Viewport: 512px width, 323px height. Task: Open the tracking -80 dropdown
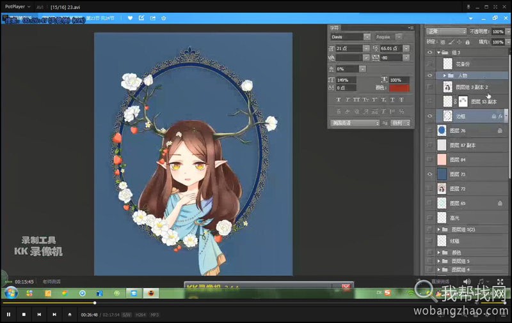[x=406, y=57]
